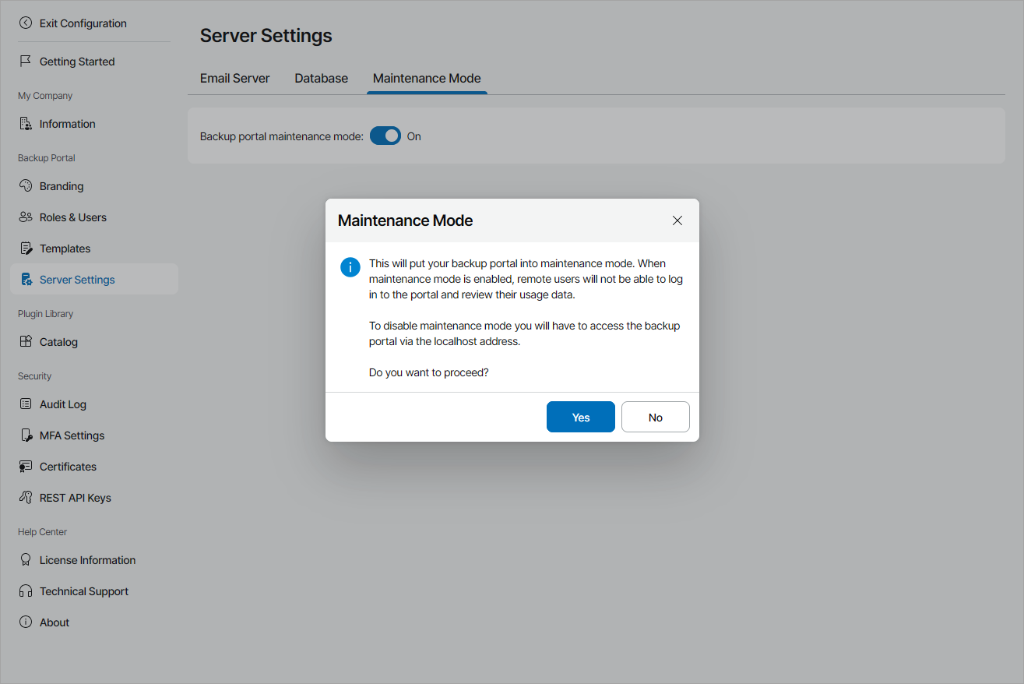Viewport: 1024px width, 684px height.
Task: Open the Audit Log list icon
Action: pos(26,404)
